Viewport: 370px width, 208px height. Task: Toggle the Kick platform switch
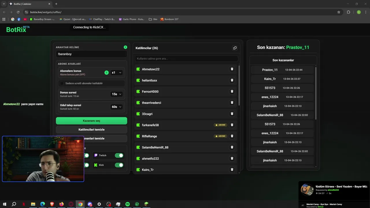click(119, 165)
